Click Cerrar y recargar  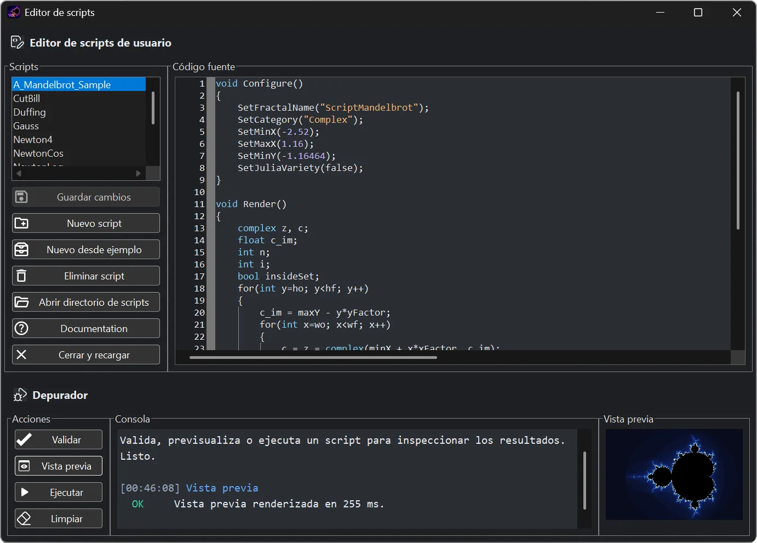[86, 355]
